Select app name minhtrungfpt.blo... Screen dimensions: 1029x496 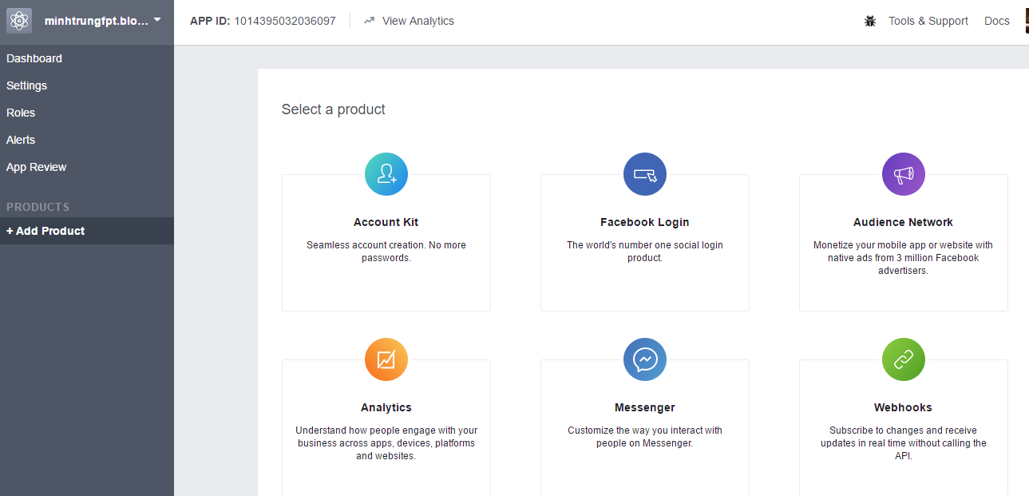tap(97, 21)
